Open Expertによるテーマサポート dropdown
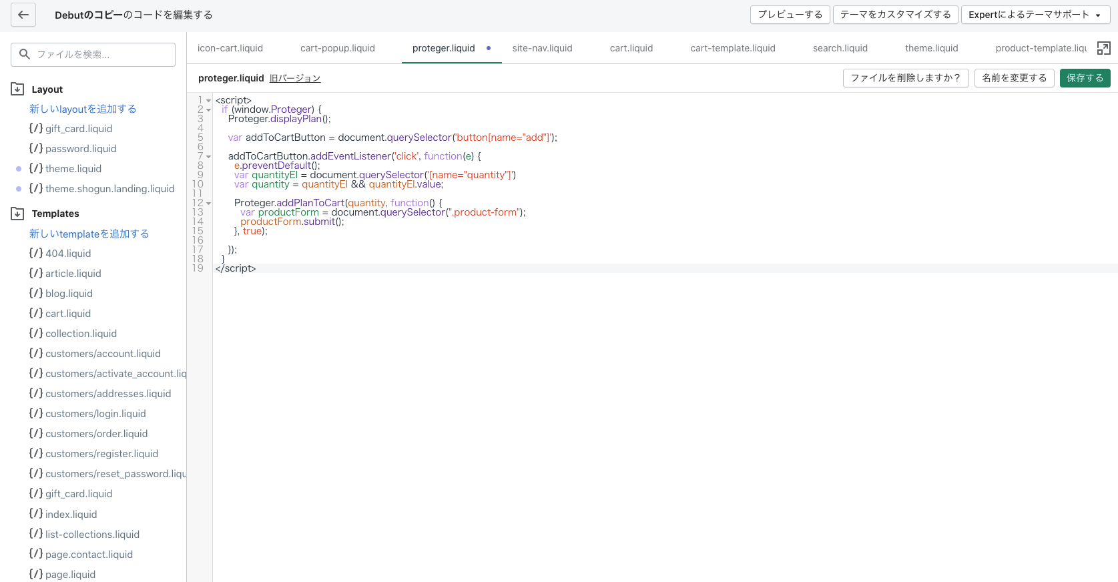Viewport: 1118px width, 582px height. (x=1036, y=15)
